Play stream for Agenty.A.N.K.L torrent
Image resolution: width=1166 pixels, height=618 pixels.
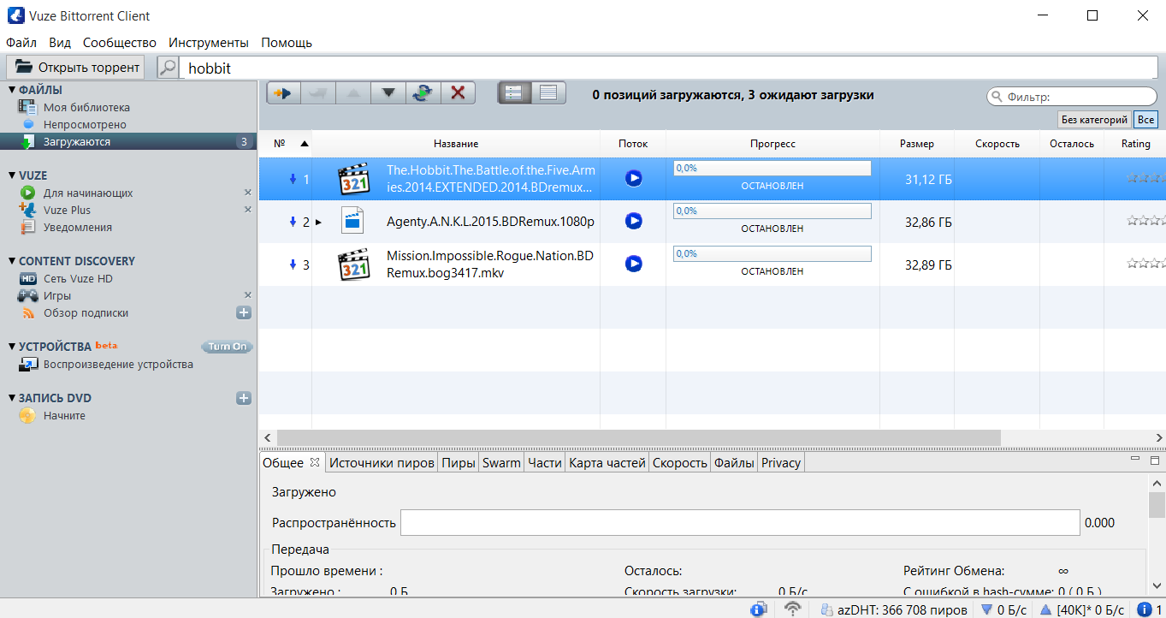click(633, 221)
